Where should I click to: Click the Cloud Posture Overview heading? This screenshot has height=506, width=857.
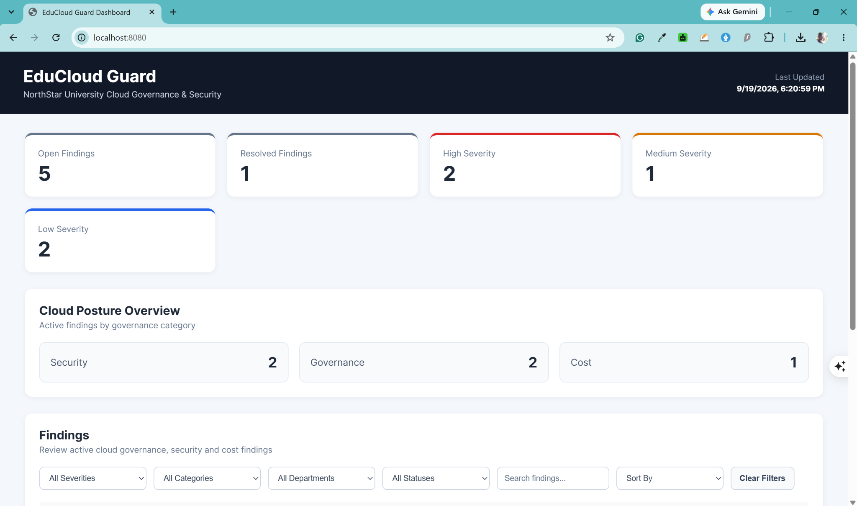(110, 311)
